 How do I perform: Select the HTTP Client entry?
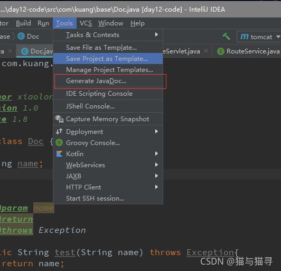[x=108, y=187]
